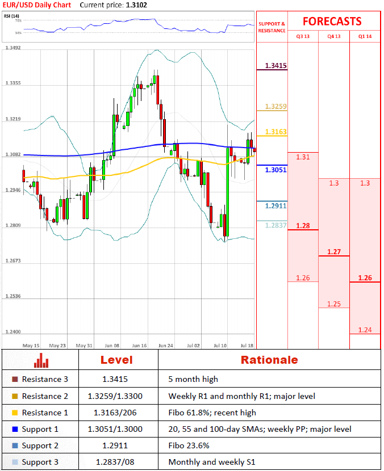This screenshot has height=471, width=384.
Task: Click the bold Q4 13 forecast 1.27
Action: click(x=334, y=252)
